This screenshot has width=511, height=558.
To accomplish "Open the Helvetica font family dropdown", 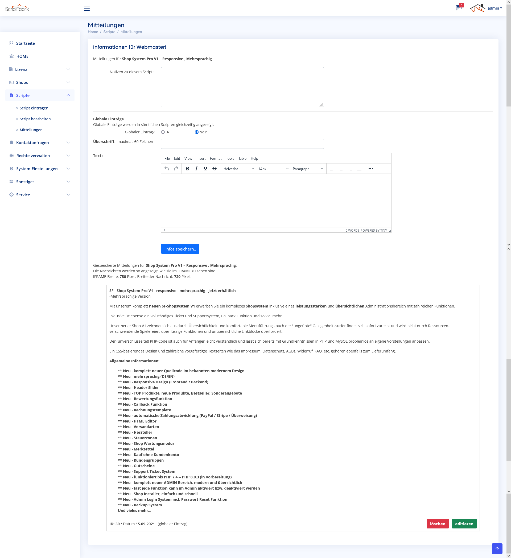I will (238, 169).
